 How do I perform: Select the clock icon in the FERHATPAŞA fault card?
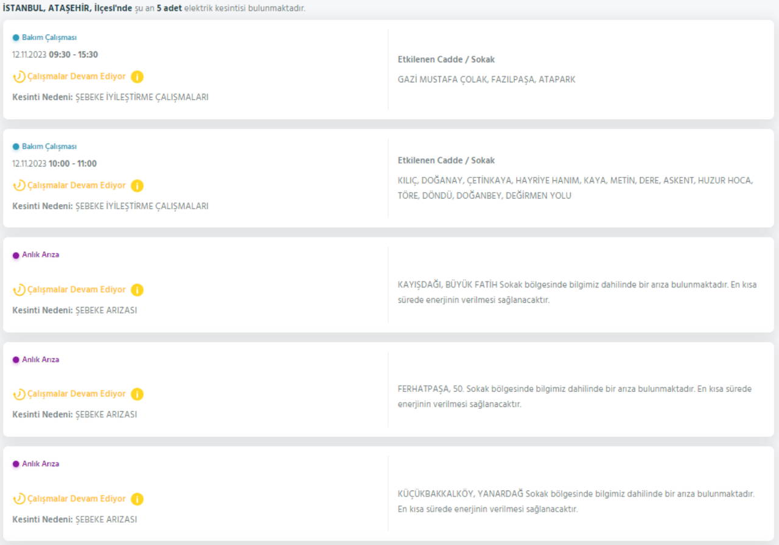(19, 394)
